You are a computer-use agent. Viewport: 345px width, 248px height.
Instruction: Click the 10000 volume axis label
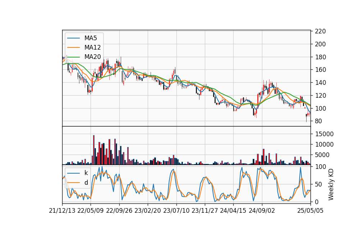click(324, 144)
